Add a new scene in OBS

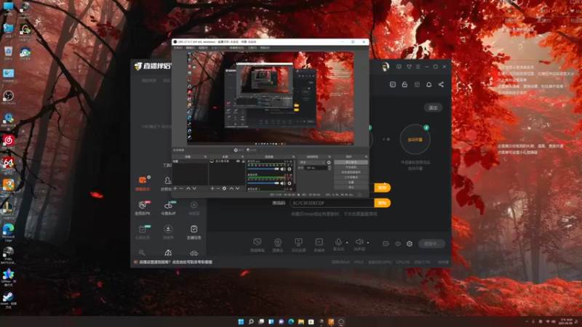coord(175,189)
